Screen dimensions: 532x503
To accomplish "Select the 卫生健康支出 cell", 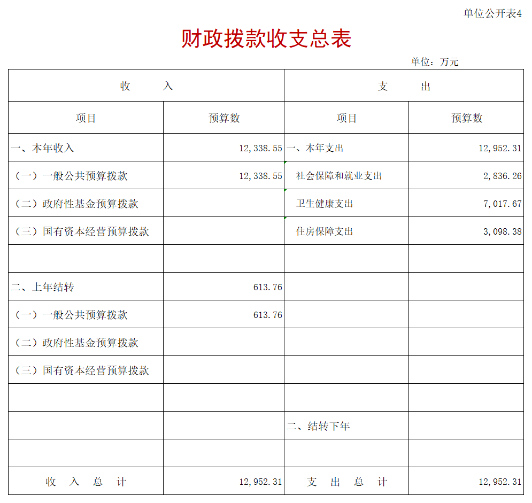I will click(x=325, y=204).
